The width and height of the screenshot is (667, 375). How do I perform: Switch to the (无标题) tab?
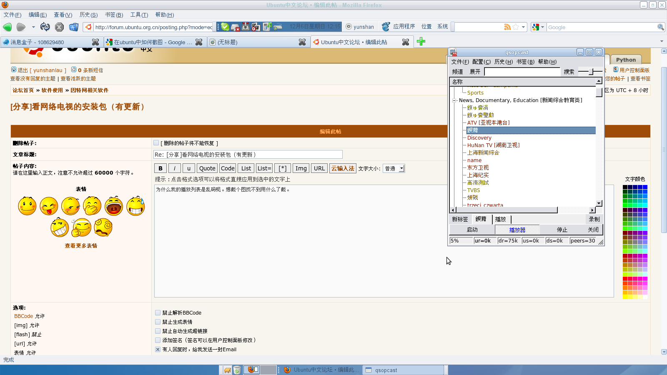(258, 42)
